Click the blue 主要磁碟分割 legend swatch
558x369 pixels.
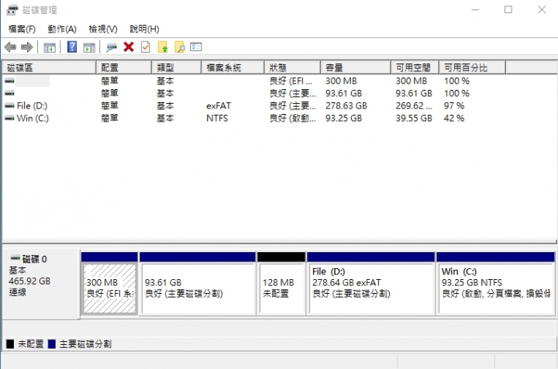pos(52,343)
